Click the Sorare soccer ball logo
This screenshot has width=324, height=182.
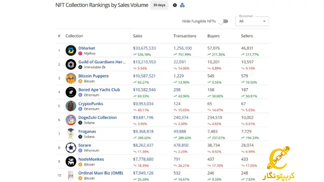pyautogui.click(x=71, y=148)
